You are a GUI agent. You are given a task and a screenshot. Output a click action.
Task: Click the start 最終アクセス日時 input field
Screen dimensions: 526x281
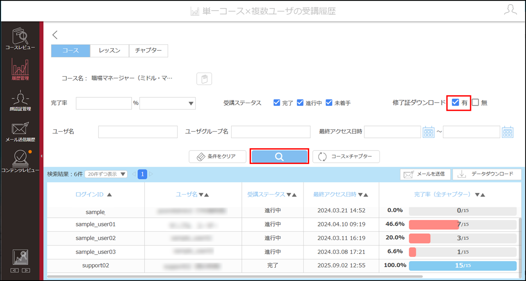click(x=392, y=132)
